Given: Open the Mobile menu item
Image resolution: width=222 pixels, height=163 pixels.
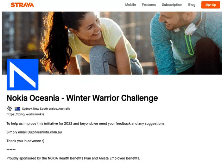Looking at the screenshot, I should [x=131, y=5].
